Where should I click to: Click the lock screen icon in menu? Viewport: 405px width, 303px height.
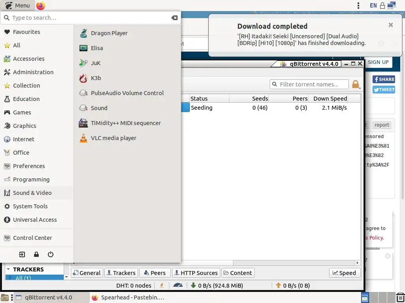coord(36,254)
